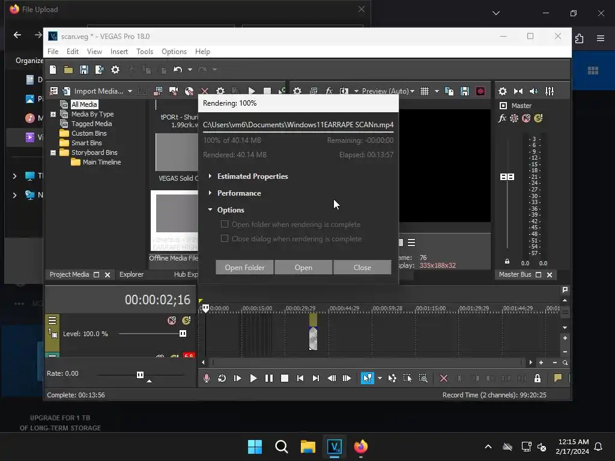The image size is (615, 461).
Task: Toggle solo on video track one
Action: 186,321
